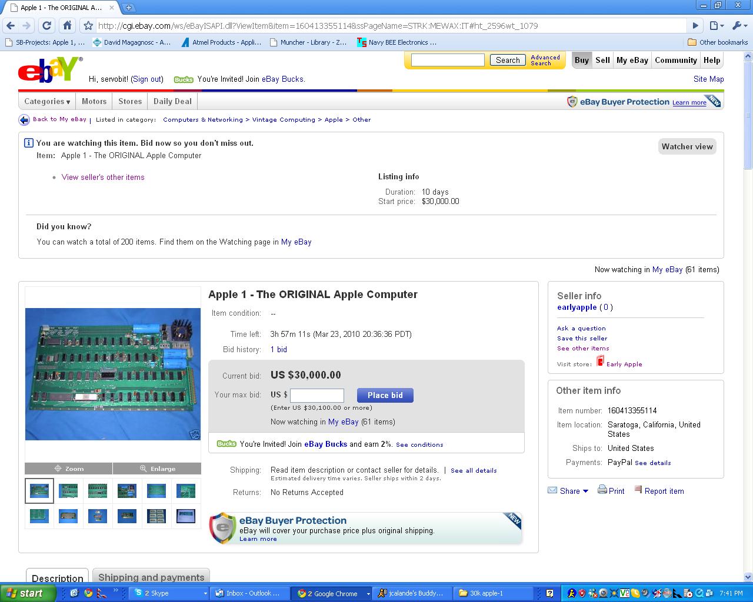
Task: Open the 30k apple-1 folder in taskbar
Action: 493,593
